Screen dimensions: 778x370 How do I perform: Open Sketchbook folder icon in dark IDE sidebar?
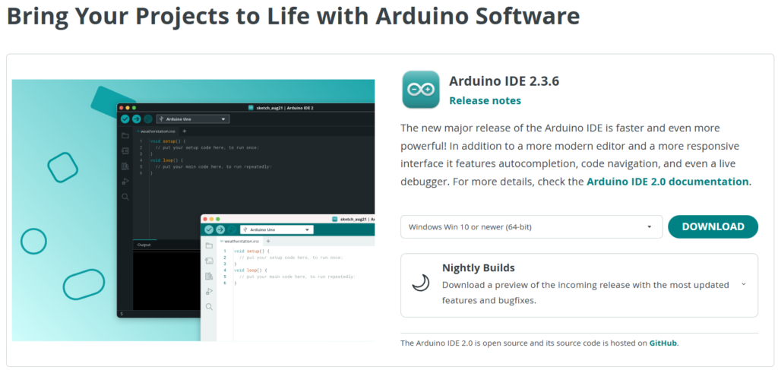coord(125,135)
